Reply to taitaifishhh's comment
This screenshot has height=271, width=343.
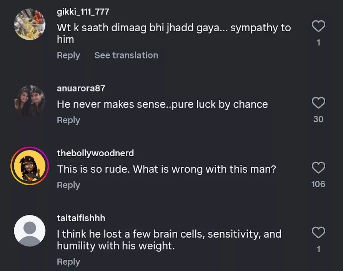68,261
